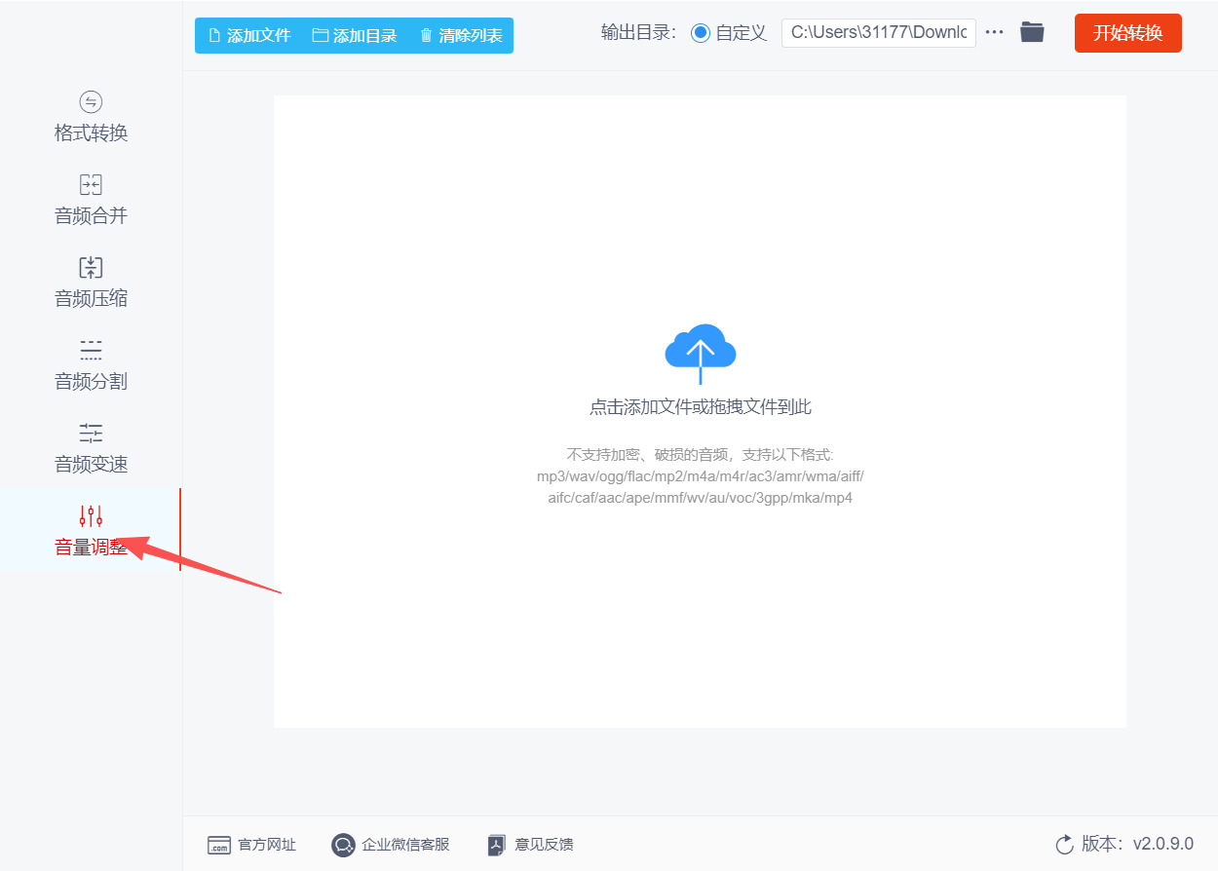Open the 音频合并 audio merge section
Screen dimensions: 1218x871
[x=91, y=201]
